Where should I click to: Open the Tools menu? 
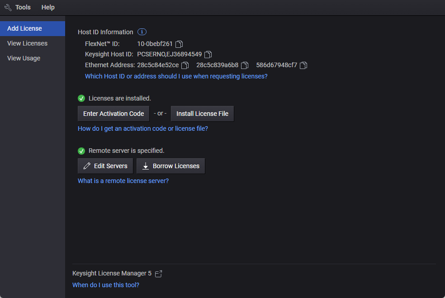[x=23, y=8]
